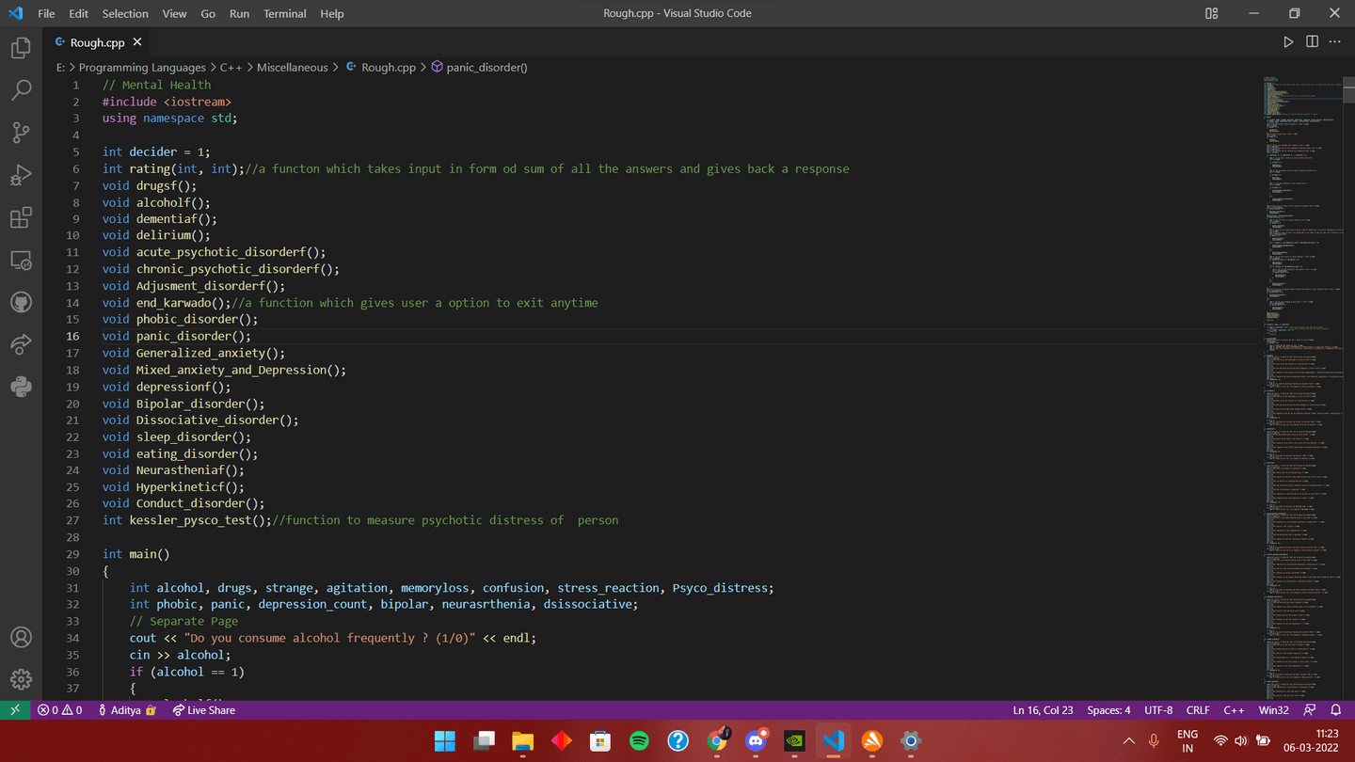
Task: Open the Run menu
Action: (x=239, y=13)
